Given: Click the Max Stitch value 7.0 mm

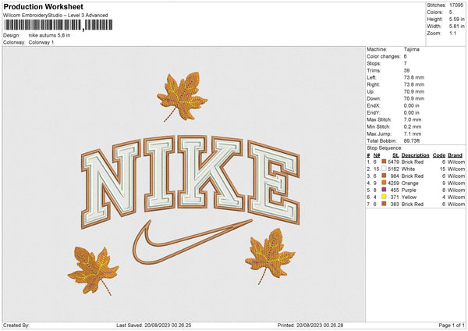Looking at the screenshot, I should click(x=413, y=119).
